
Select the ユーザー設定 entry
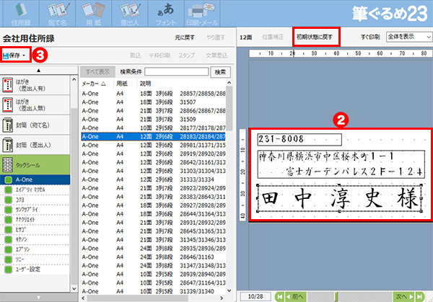tap(35, 269)
